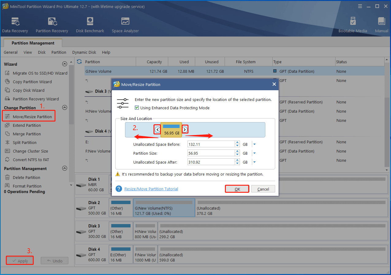
Task: Collapse the Change Partition section
Action: (65, 107)
